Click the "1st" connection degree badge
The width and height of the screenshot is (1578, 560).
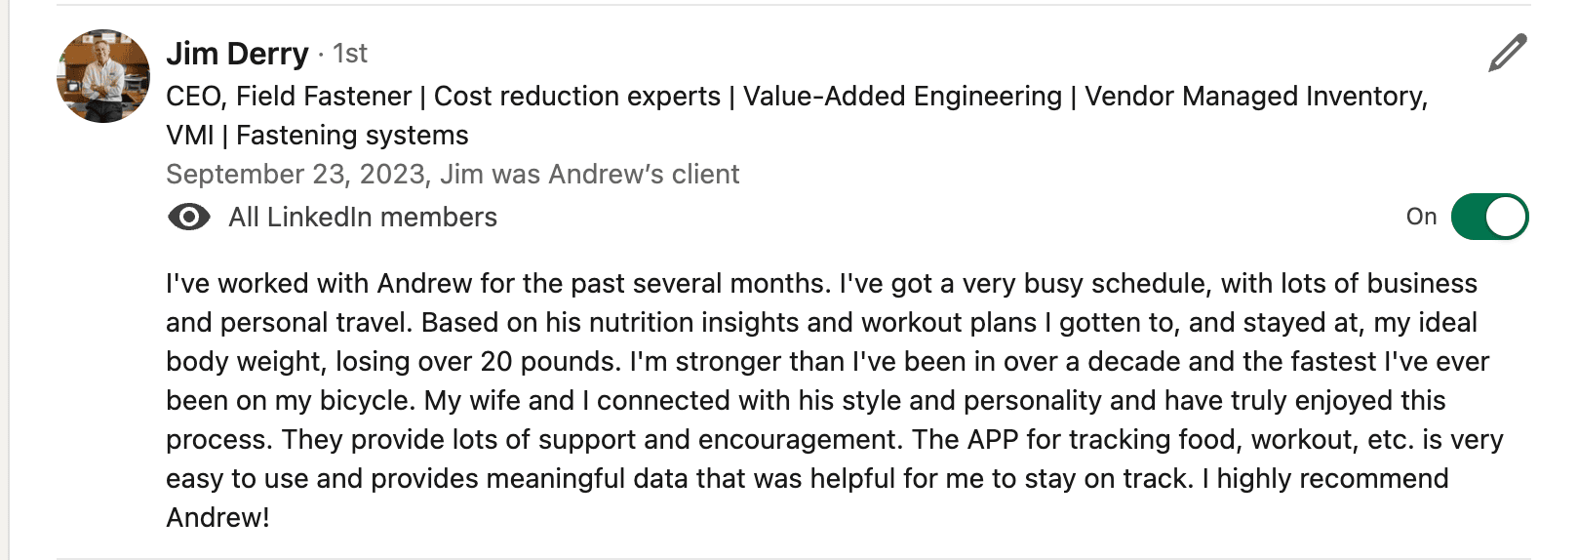point(350,54)
